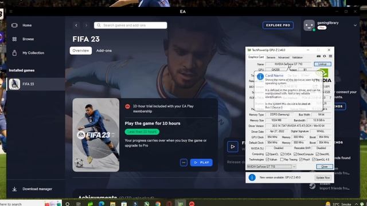Screen dimensions: 367x206
Task: Click the Driver Version value field
Action: click(298, 126)
